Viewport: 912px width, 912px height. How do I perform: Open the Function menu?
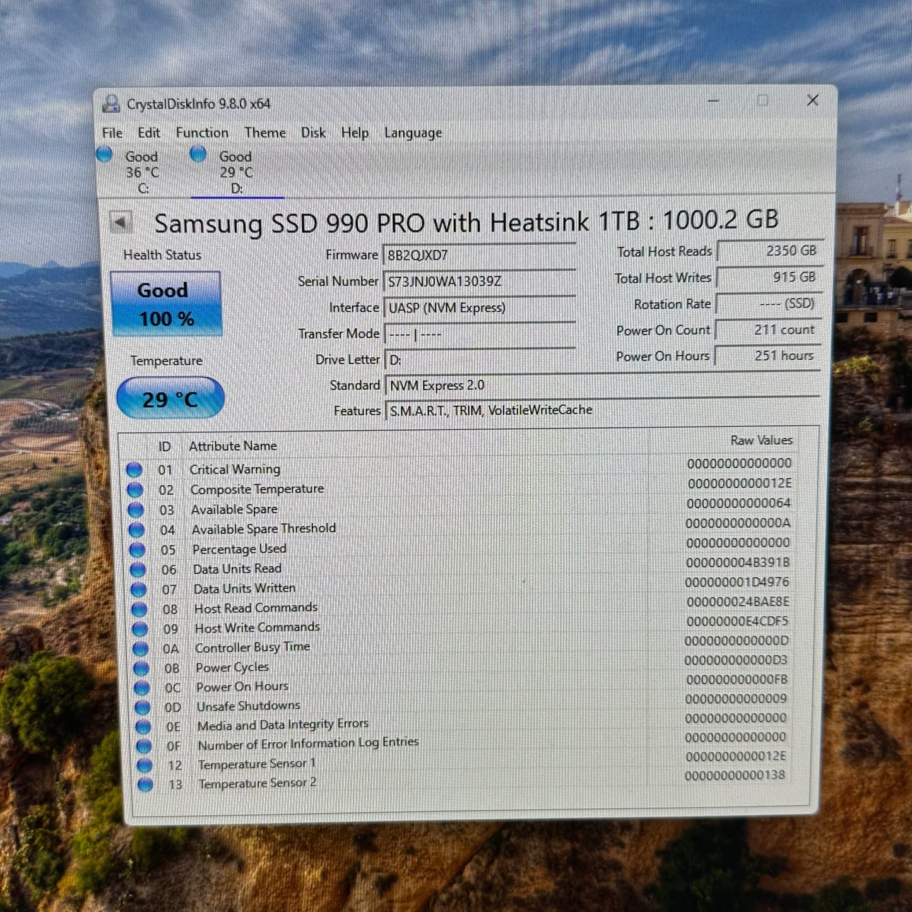point(202,133)
